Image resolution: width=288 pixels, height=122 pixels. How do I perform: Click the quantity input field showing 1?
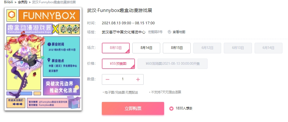(x=123, y=79)
